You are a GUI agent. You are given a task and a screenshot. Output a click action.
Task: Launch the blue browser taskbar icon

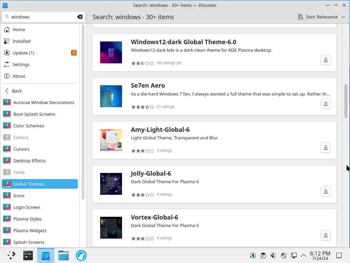81,255
